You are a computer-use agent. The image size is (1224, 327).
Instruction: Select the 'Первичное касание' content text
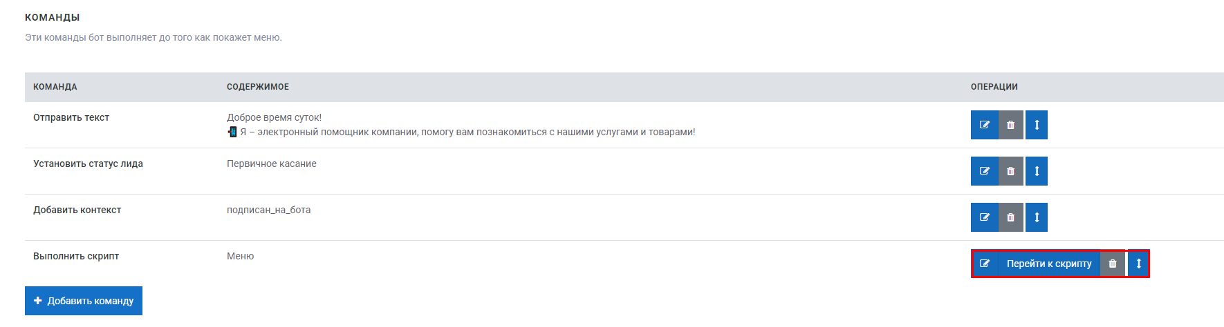click(x=272, y=163)
